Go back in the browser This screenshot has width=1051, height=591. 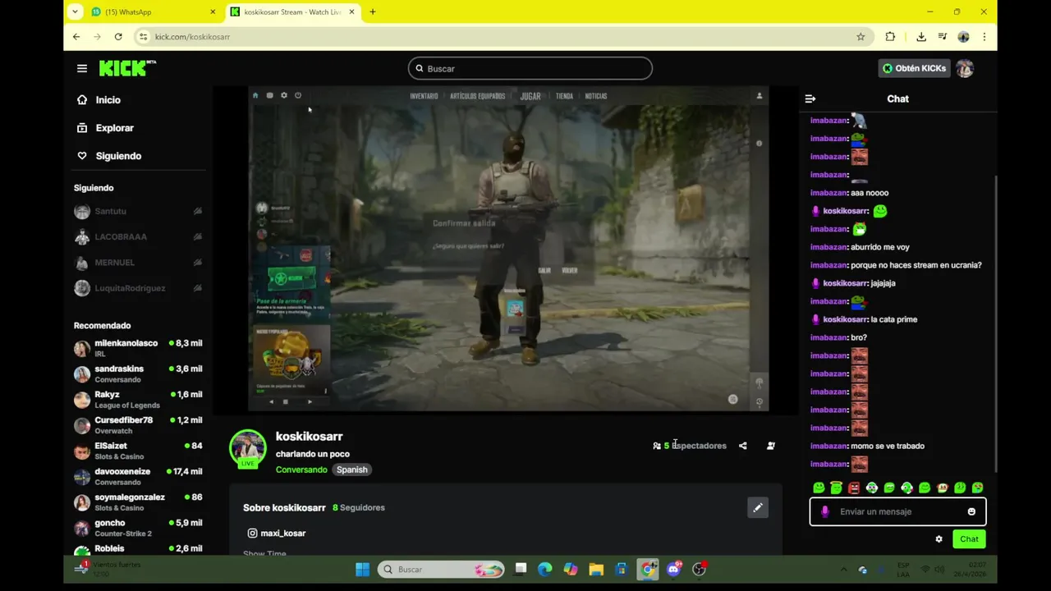(x=76, y=37)
